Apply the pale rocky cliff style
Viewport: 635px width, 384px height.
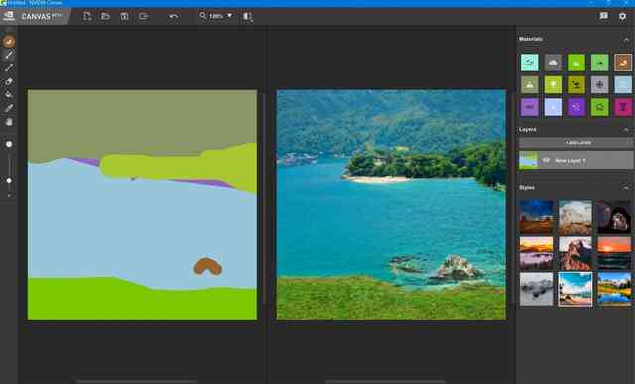[x=575, y=216]
